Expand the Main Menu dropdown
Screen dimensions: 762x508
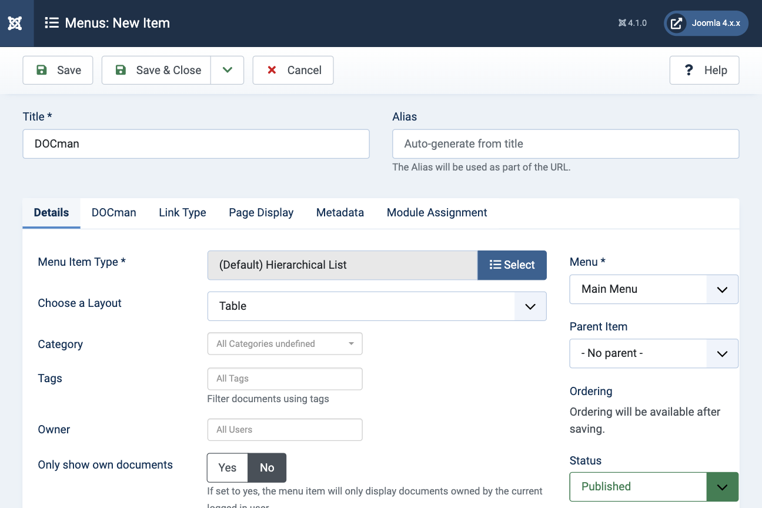(x=653, y=289)
